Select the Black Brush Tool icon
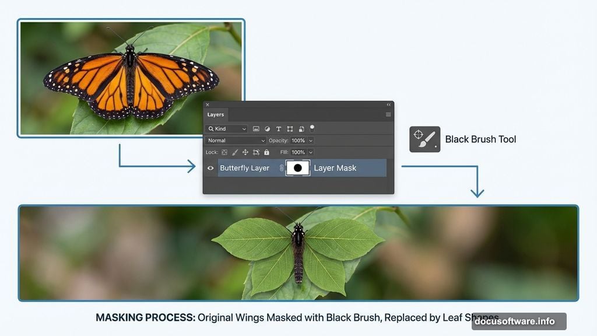 pos(424,139)
